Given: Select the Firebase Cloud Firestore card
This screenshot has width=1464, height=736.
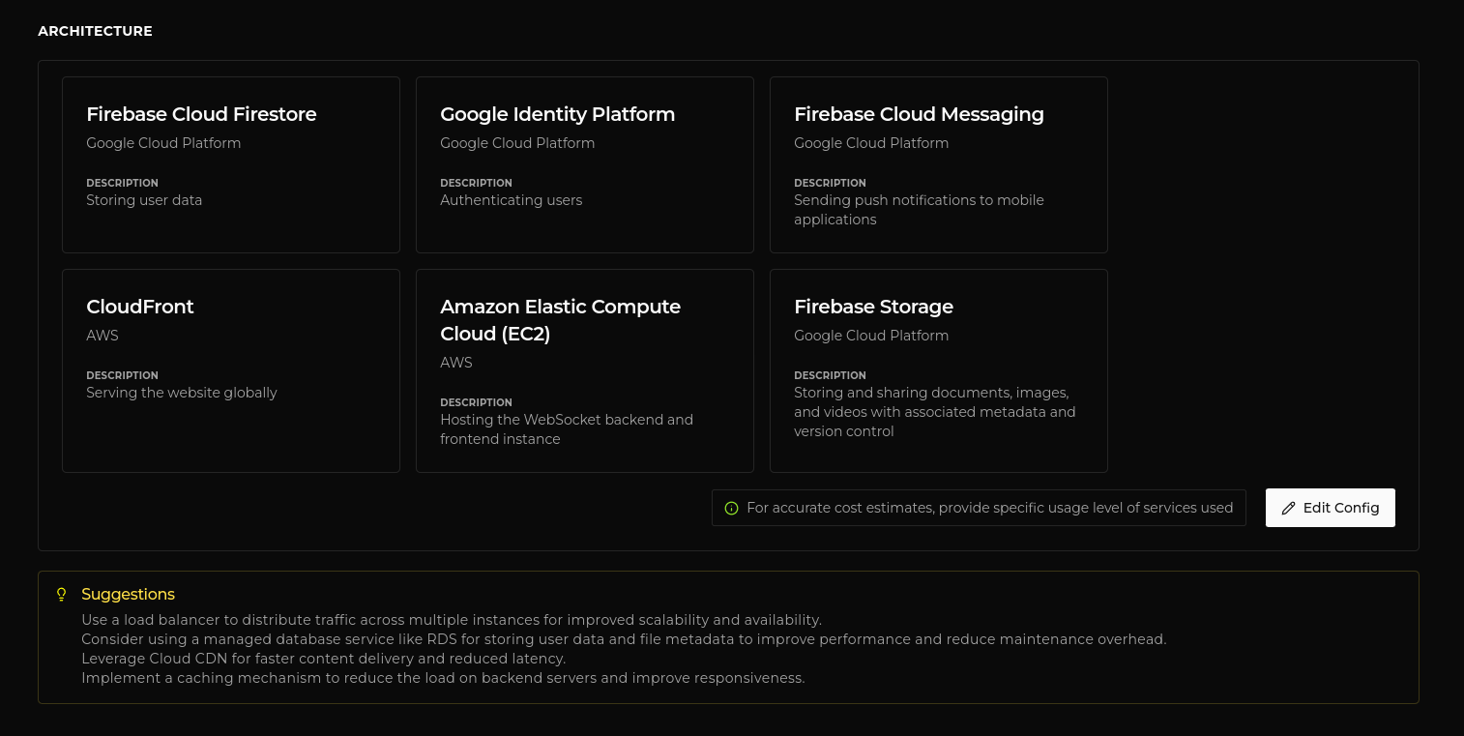Looking at the screenshot, I should coord(231,165).
